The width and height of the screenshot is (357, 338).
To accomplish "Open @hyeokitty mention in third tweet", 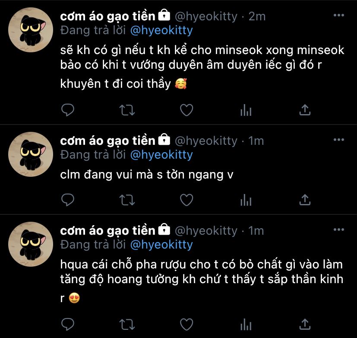I will coord(161,245).
